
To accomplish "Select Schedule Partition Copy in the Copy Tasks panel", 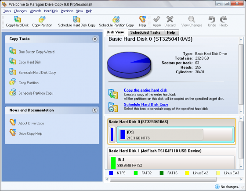I will [x=36, y=93].
